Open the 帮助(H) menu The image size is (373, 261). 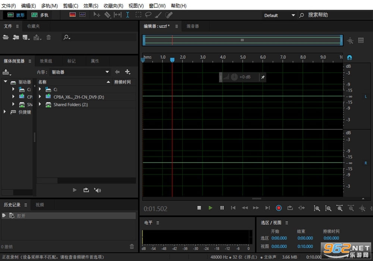tap(179, 6)
